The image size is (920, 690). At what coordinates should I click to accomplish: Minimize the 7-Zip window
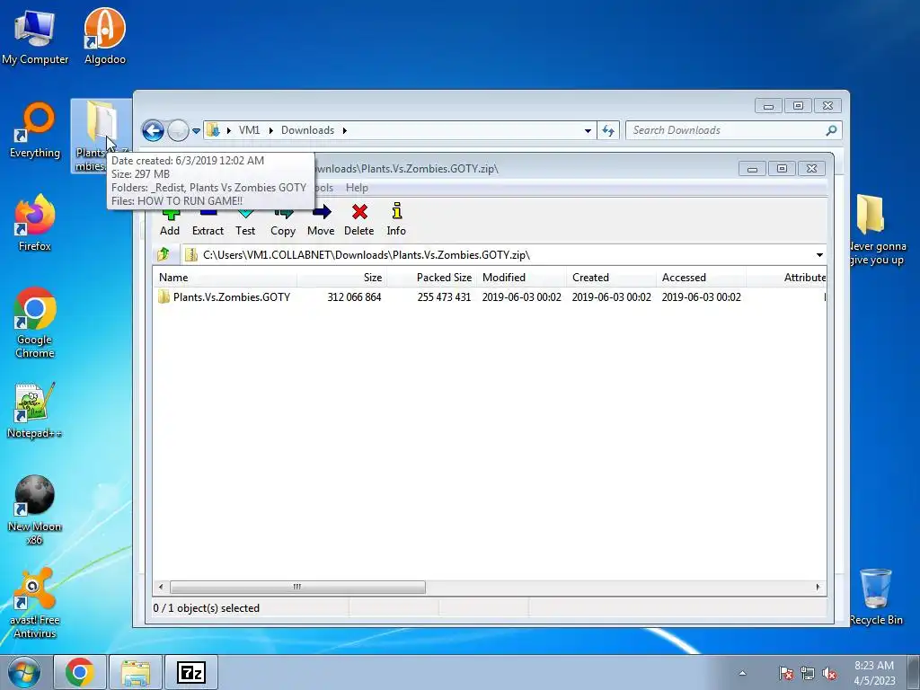[x=752, y=169]
